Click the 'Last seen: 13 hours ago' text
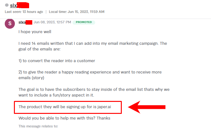The height and width of the screenshot is (129, 211). point(24,12)
